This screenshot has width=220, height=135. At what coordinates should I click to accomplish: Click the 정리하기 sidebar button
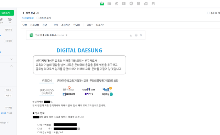pyautogui.click(x=8, y=30)
